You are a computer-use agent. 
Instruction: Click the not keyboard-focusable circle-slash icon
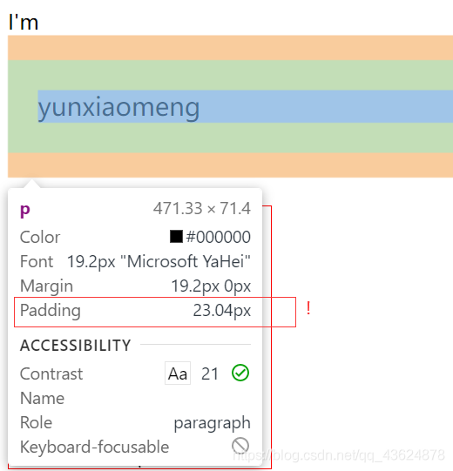pyautogui.click(x=240, y=446)
